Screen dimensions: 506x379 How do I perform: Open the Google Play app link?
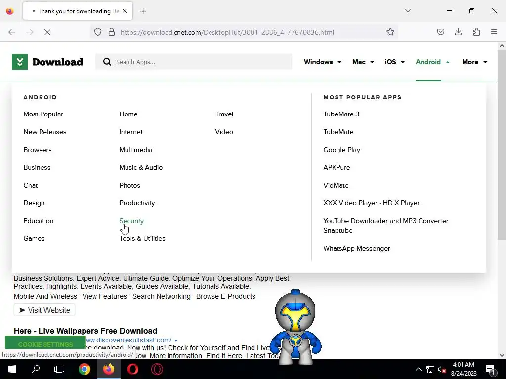(x=342, y=150)
